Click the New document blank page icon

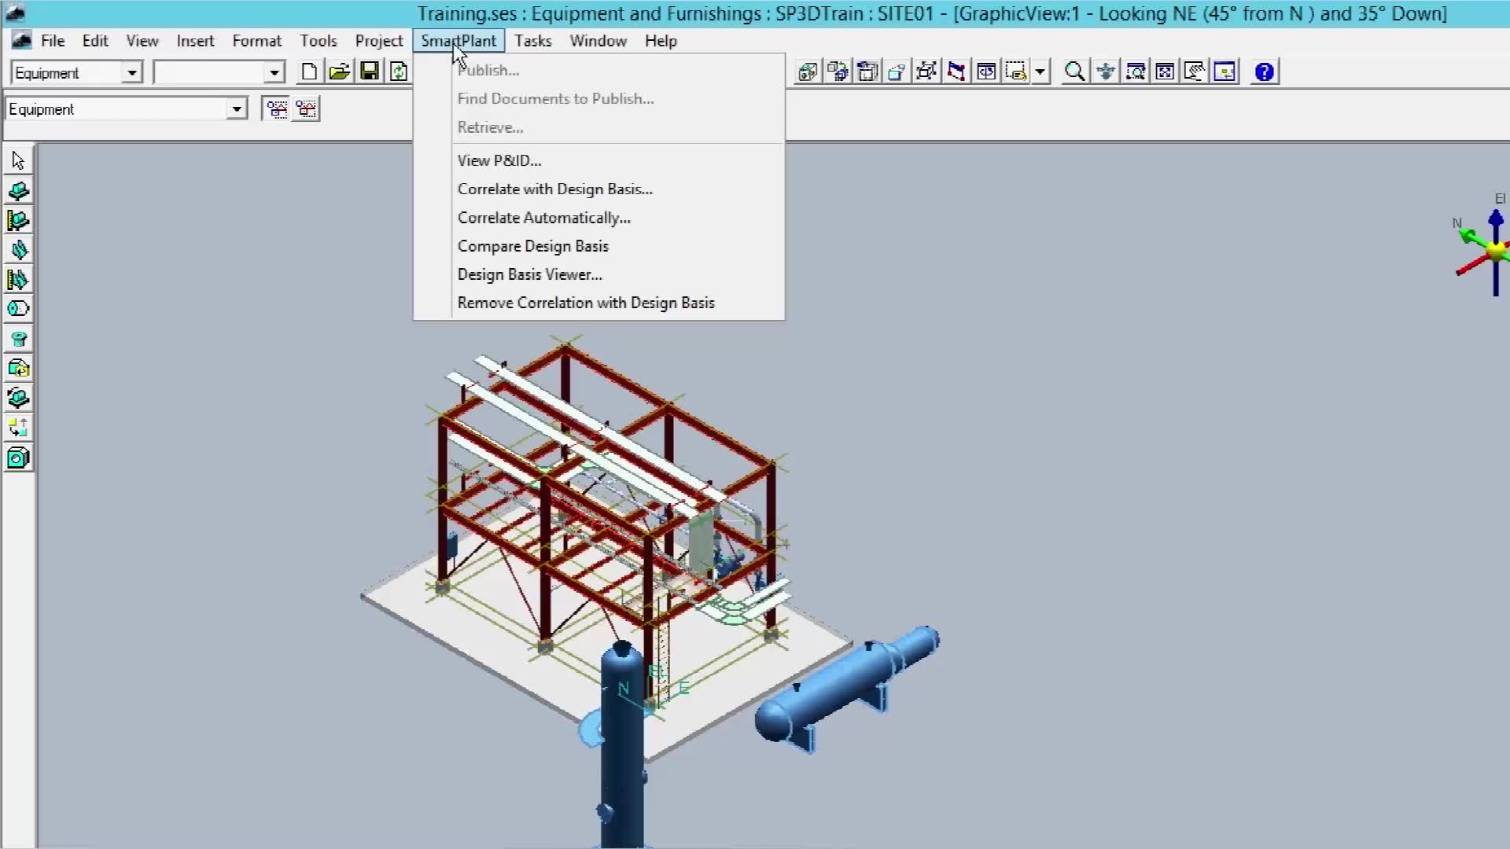[309, 72]
